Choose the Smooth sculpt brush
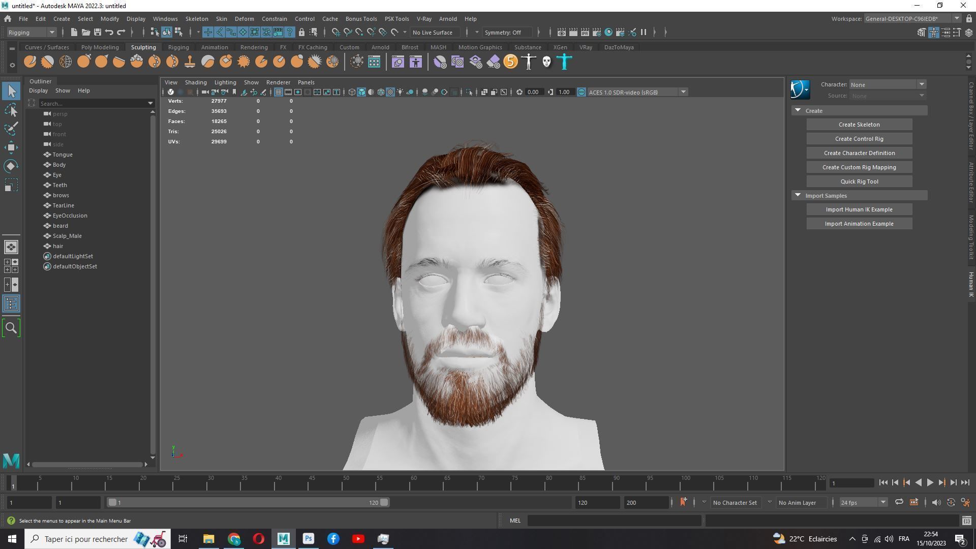 click(x=47, y=62)
